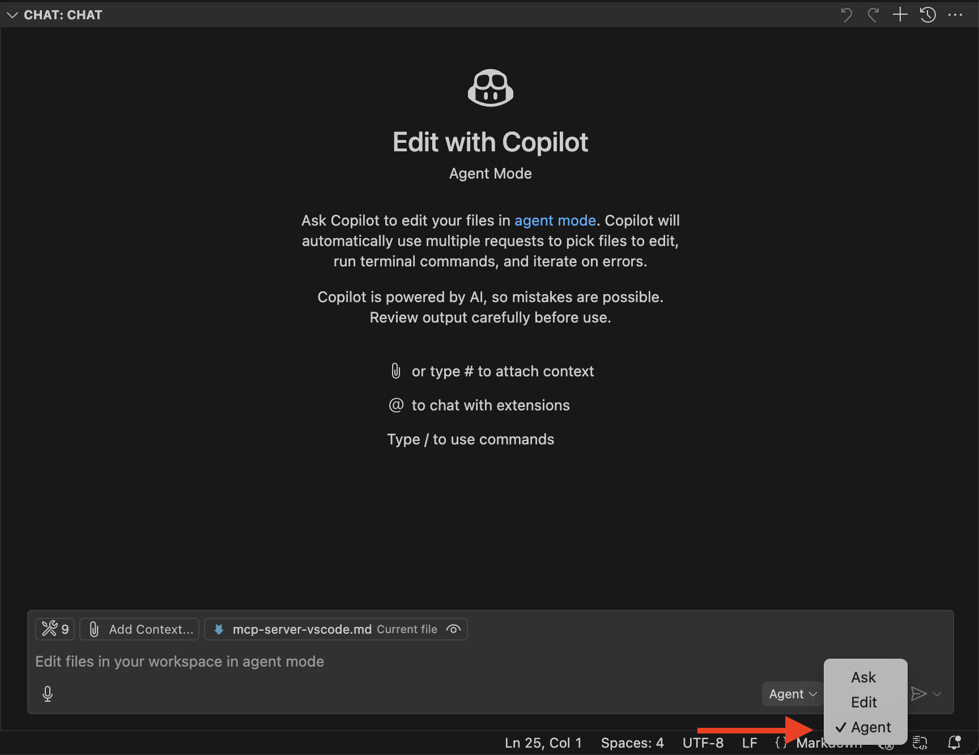Change indentation via Spaces: 4

point(632,743)
